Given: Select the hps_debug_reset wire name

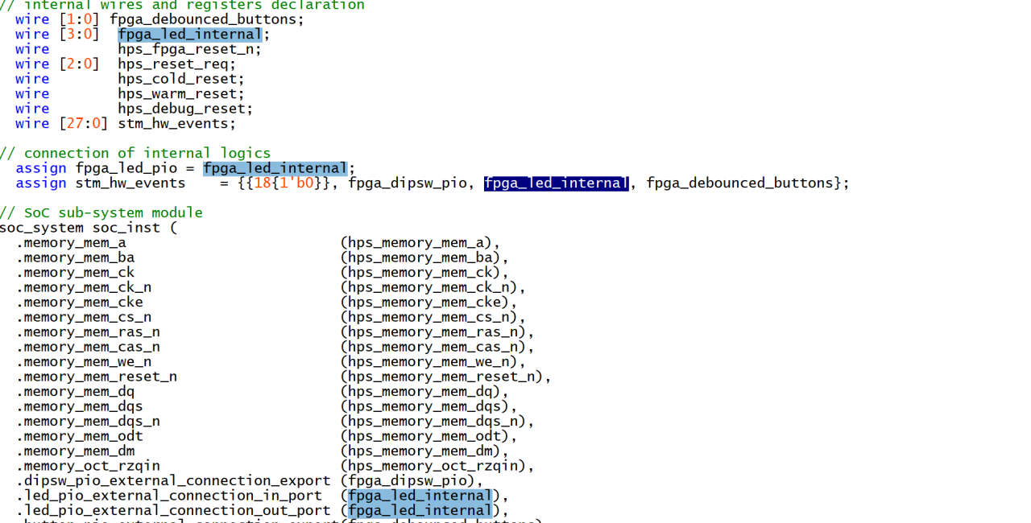Looking at the screenshot, I should (x=185, y=109).
